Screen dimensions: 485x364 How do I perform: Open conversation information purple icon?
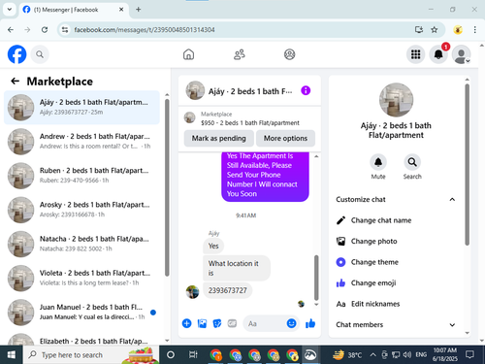[306, 90]
